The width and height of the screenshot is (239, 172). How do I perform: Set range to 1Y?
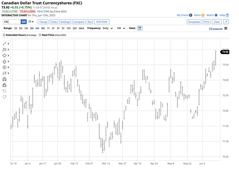tap(48, 28)
